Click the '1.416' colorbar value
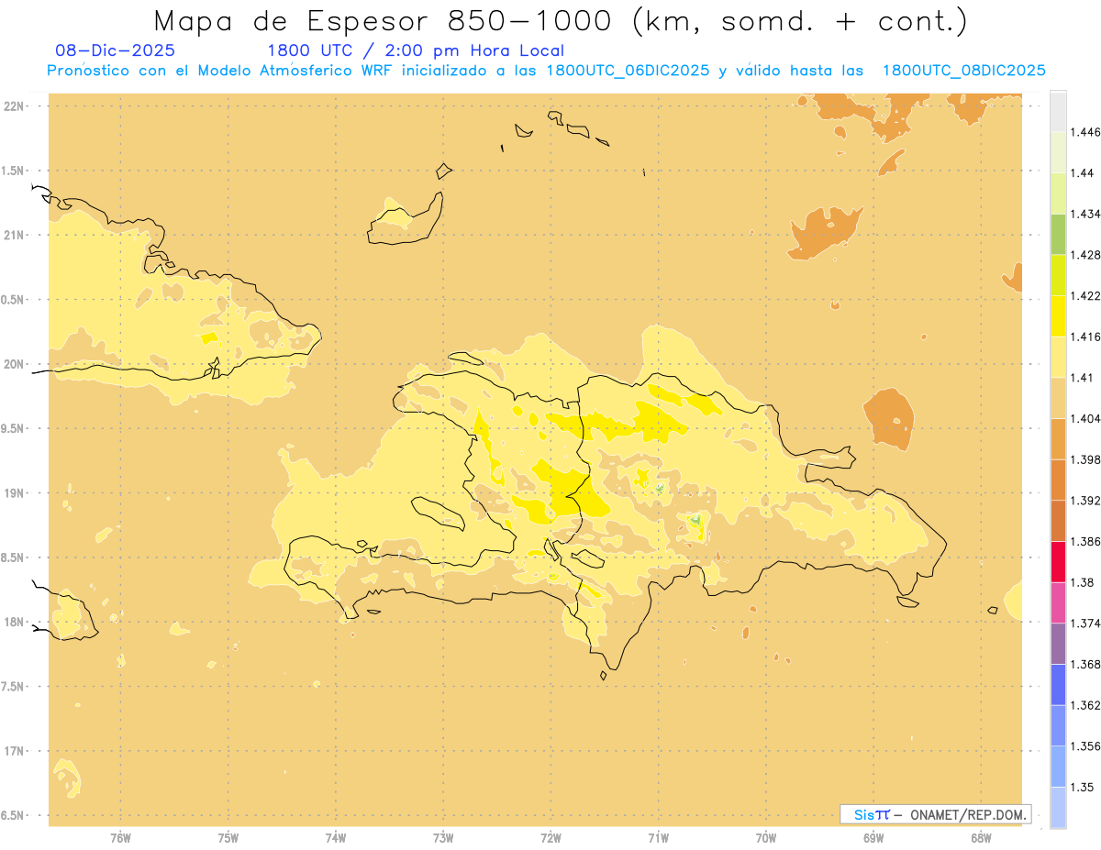The width and height of the screenshot is (1101, 850). click(1087, 337)
